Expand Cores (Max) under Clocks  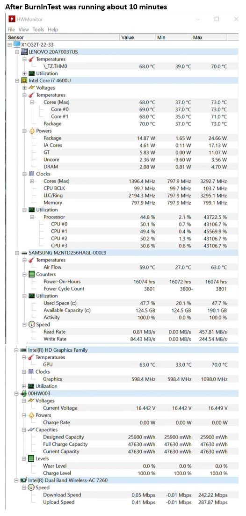click(x=32, y=181)
